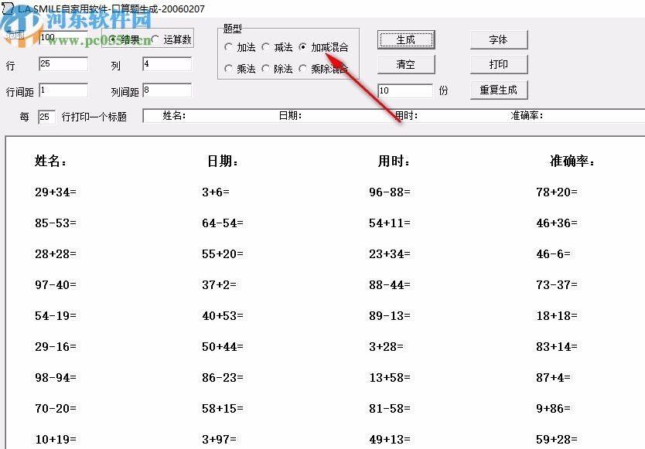Screen dimensions: 645x449
Task: Select the 加法 question type radio button
Action: [x=229, y=46]
